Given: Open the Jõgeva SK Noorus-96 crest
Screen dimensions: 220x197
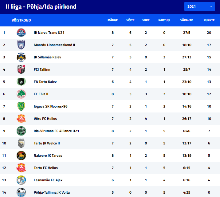Looking at the screenshot, I should [x=21, y=106].
